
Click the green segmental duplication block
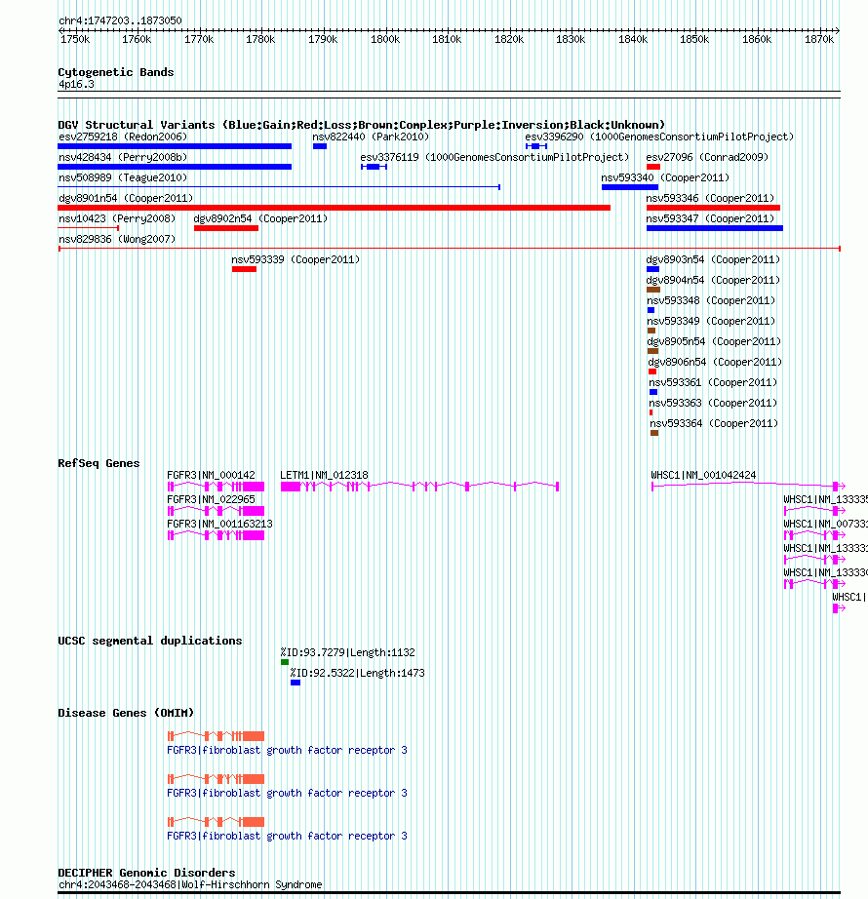coord(285,662)
